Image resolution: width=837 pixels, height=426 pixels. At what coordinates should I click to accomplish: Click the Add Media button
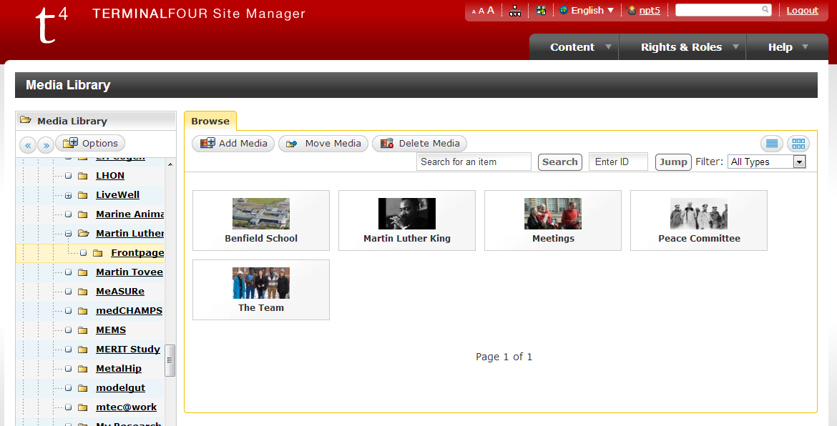click(x=234, y=144)
